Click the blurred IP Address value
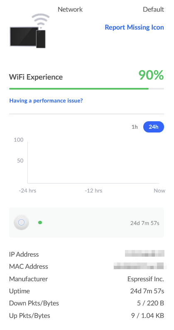This screenshot has width=174, height=330. tap(145, 253)
